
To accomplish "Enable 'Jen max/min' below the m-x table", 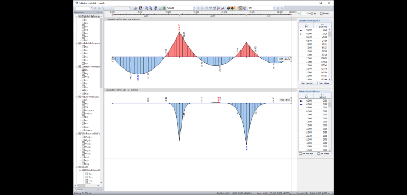I will pos(300,83).
